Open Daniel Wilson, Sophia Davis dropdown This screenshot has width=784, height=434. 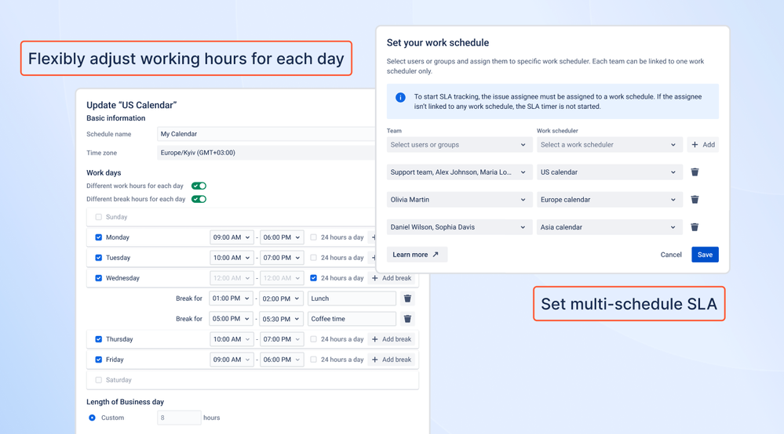point(458,227)
